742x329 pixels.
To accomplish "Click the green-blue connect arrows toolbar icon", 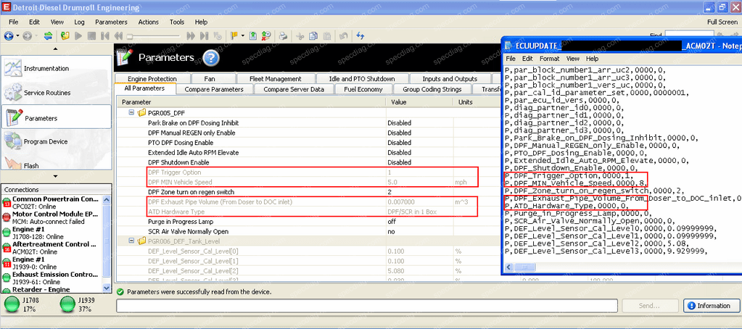I will (48, 36).
